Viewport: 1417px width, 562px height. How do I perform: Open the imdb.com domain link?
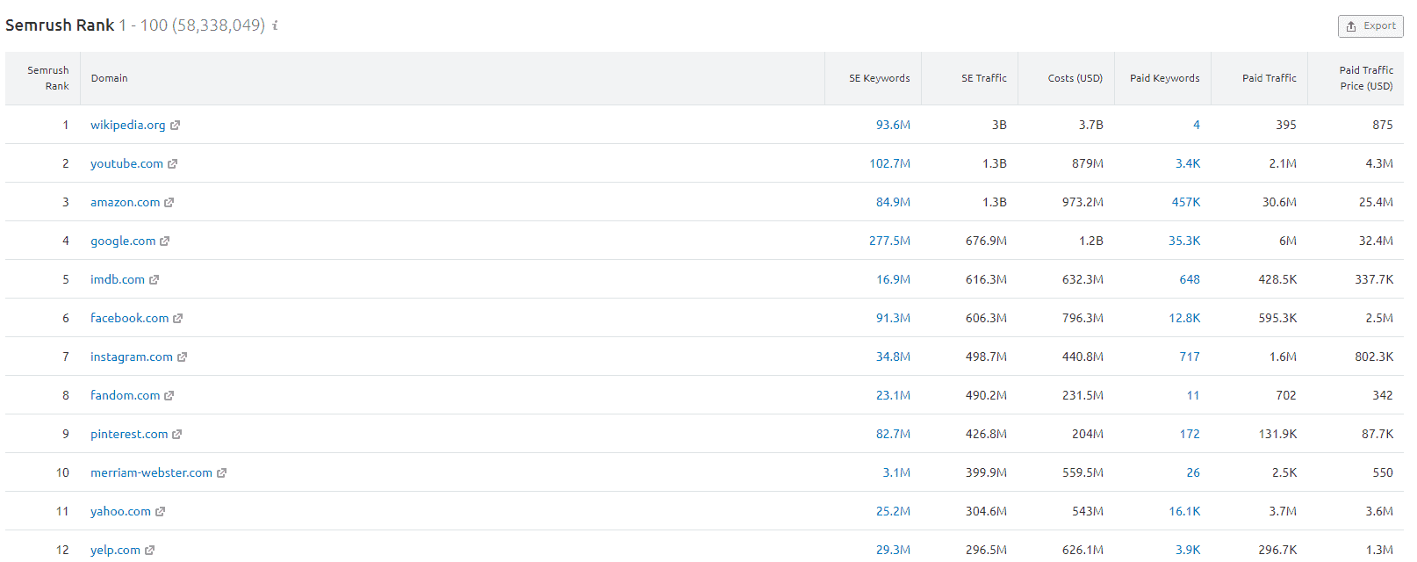point(118,279)
